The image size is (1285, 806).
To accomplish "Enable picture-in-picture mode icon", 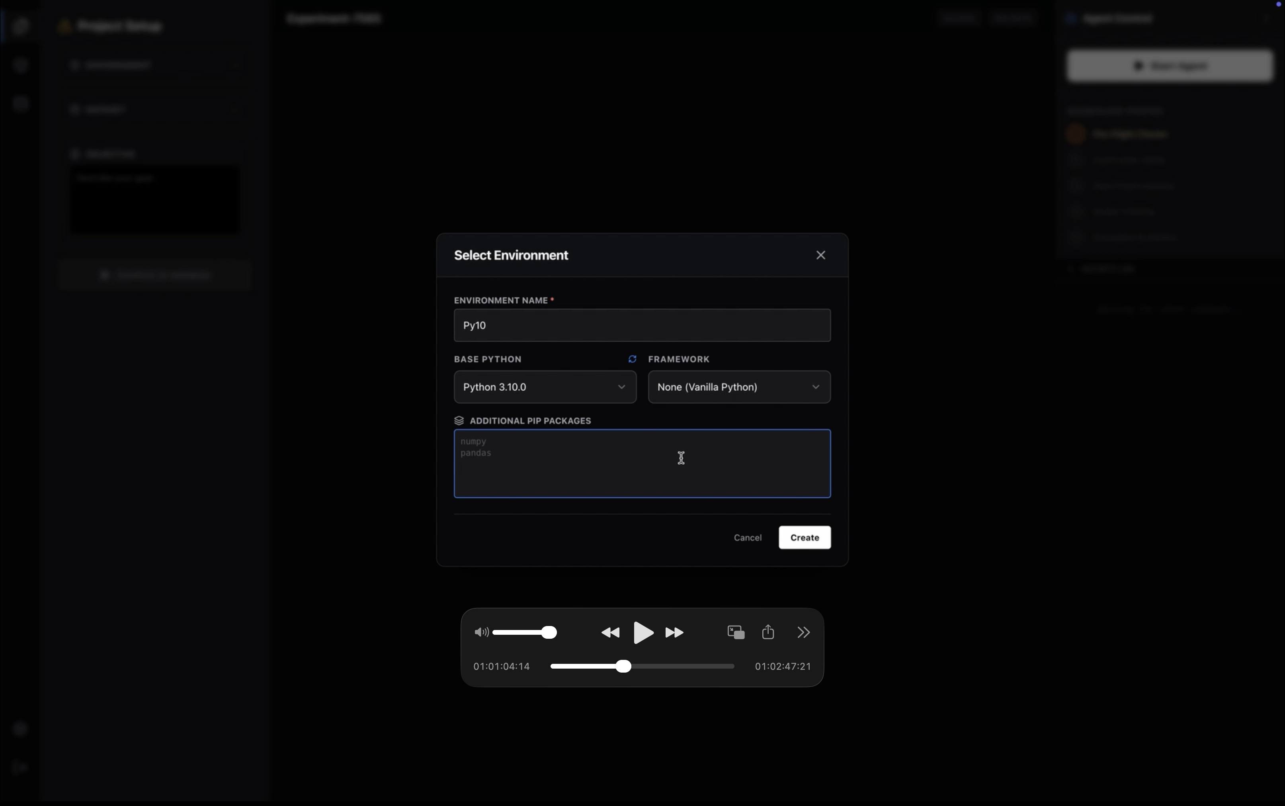I will [736, 632].
